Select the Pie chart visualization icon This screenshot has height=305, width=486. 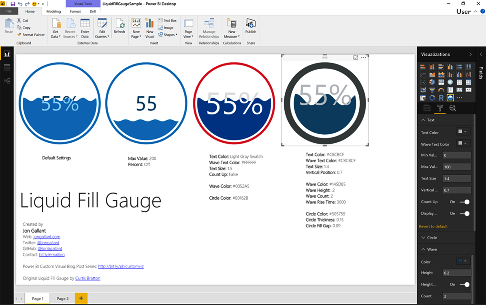click(x=432, y=82)
